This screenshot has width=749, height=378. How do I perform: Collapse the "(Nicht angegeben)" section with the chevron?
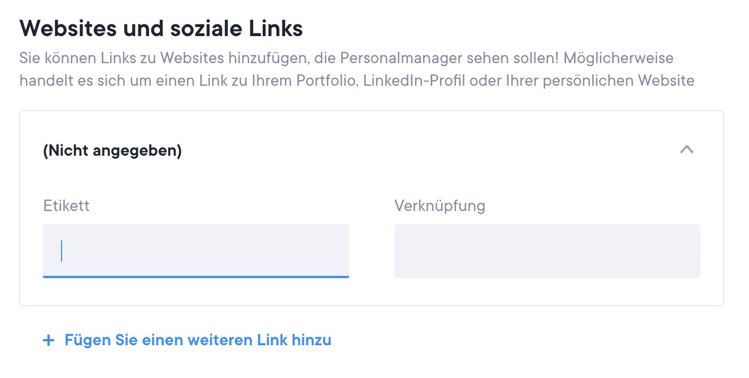(686, 150)
